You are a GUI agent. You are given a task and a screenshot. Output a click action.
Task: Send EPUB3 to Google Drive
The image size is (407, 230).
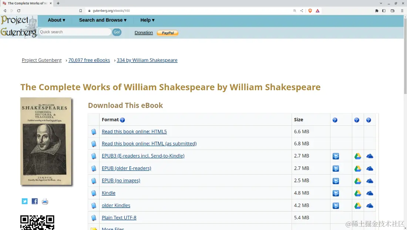pyautogui.click(x=358, y=156)
